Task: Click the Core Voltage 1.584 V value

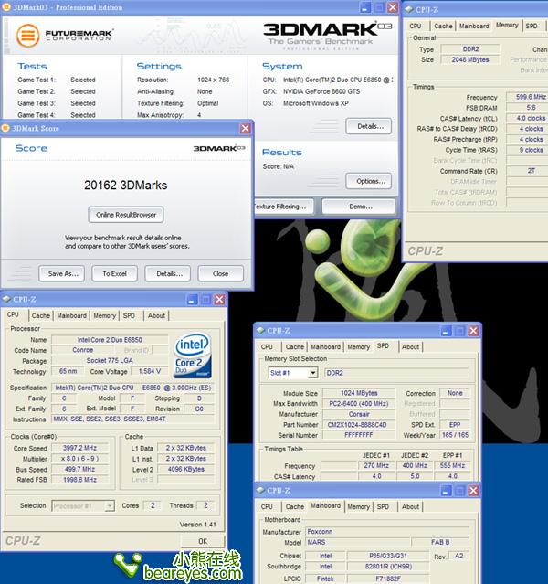Action: click(150, 371)
